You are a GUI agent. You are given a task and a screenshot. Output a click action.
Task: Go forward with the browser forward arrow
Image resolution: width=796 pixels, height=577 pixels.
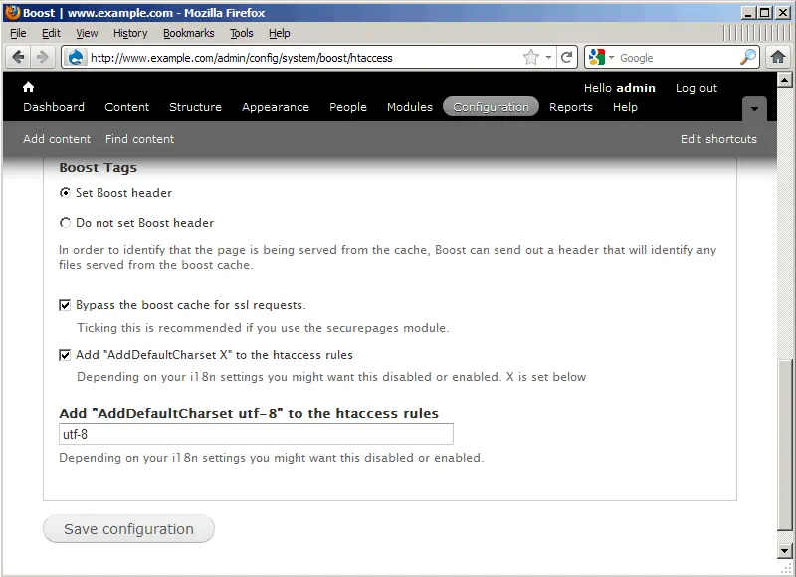pyautogui.click(x=43, y=57)
